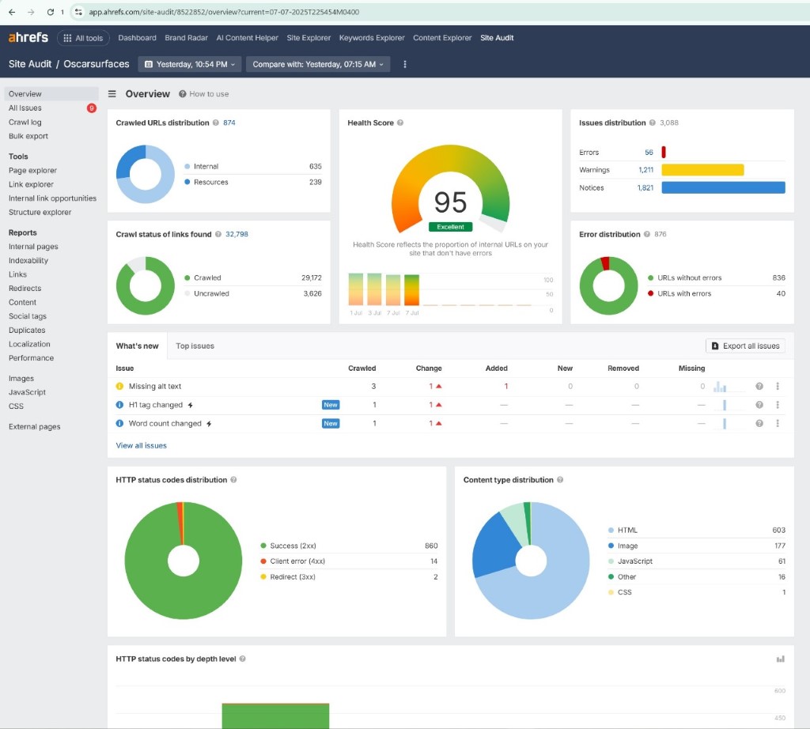Open the Compare with crawl dropdown

click(x=318, y=64)
